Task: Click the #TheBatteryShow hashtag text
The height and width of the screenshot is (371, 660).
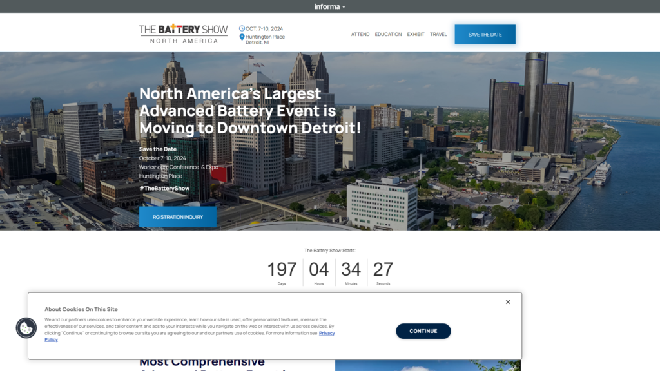Action: coord(164,189)
